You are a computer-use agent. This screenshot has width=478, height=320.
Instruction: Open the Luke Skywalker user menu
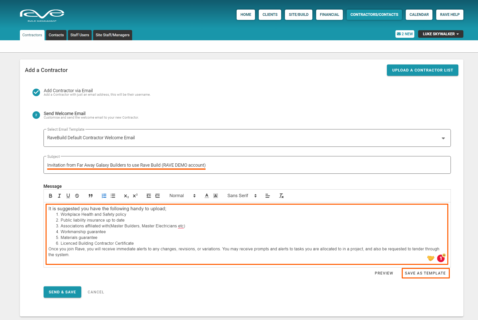click(441, 34)
